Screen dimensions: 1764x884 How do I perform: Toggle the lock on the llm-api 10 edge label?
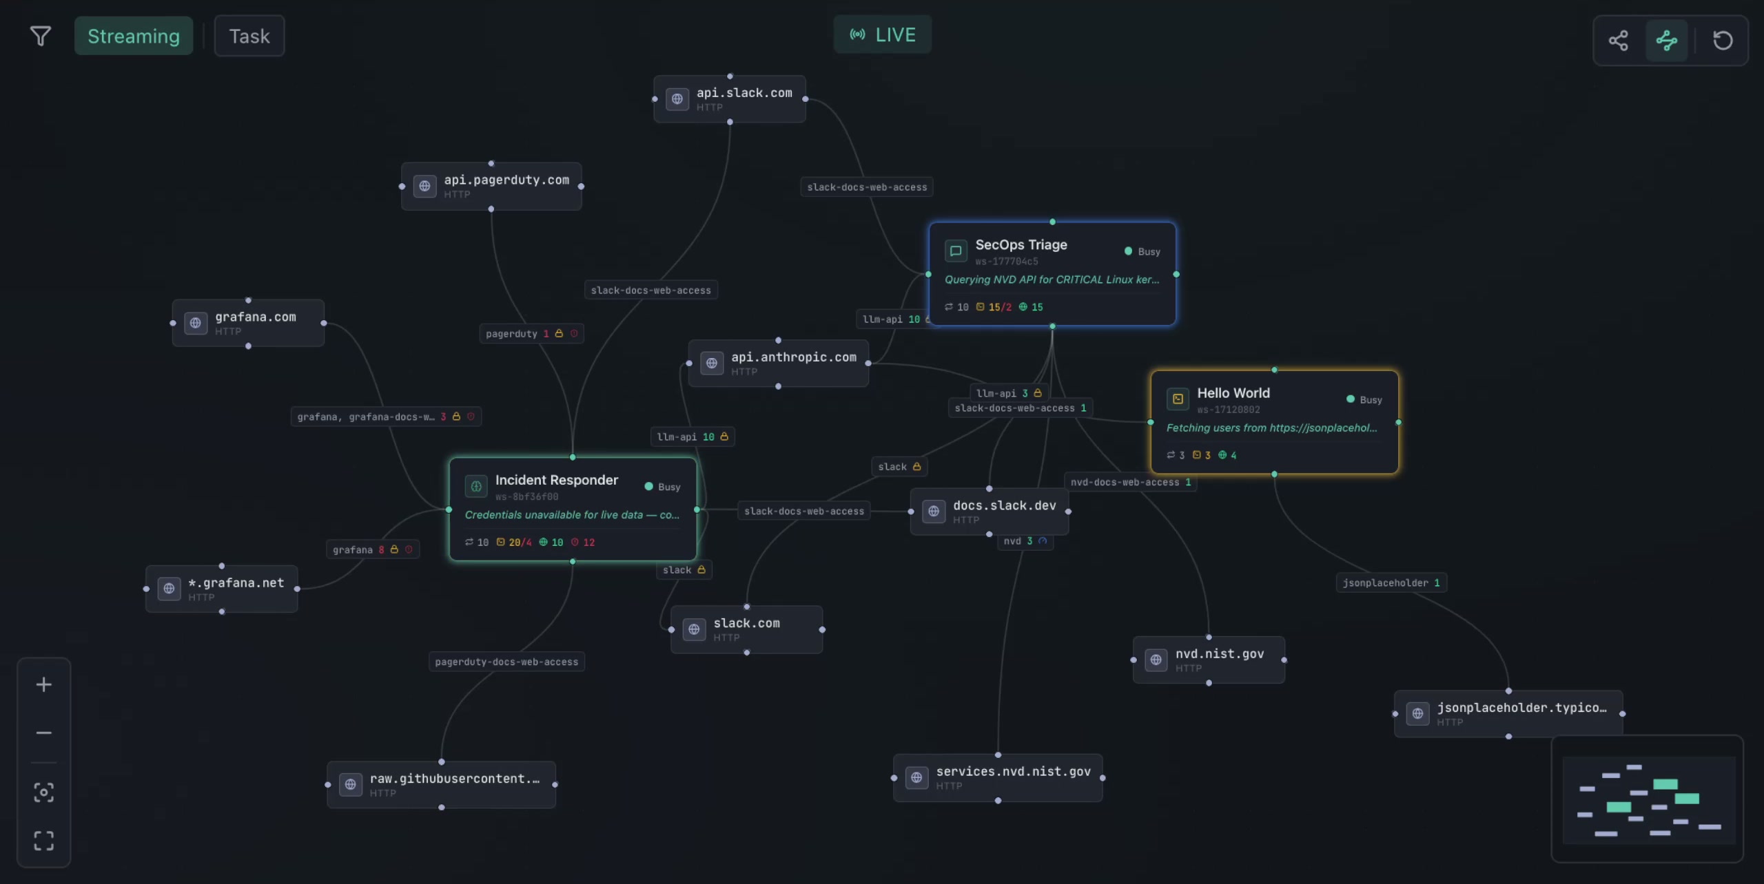723,436
